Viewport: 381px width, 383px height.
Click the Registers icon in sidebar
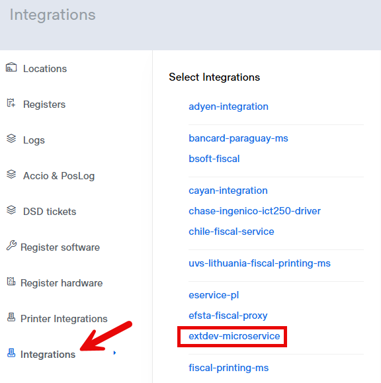point(11,103)
